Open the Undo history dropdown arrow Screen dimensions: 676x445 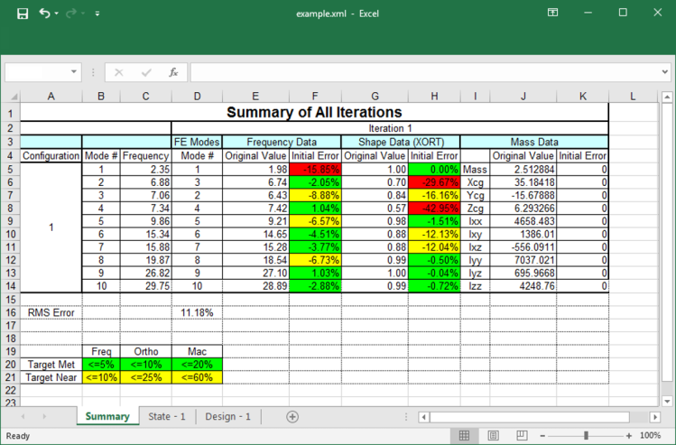(57, 14)
